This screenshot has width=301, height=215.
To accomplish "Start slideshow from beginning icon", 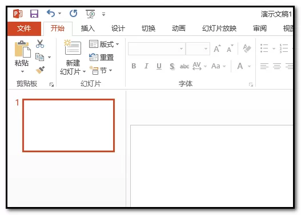I will (x=90, y=14).
